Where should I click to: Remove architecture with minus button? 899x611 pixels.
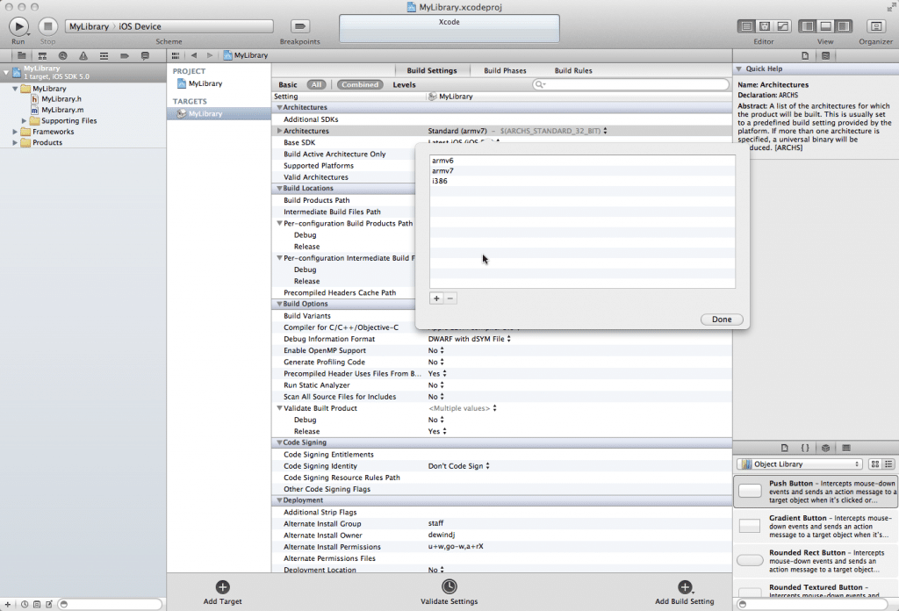(450, 298)
